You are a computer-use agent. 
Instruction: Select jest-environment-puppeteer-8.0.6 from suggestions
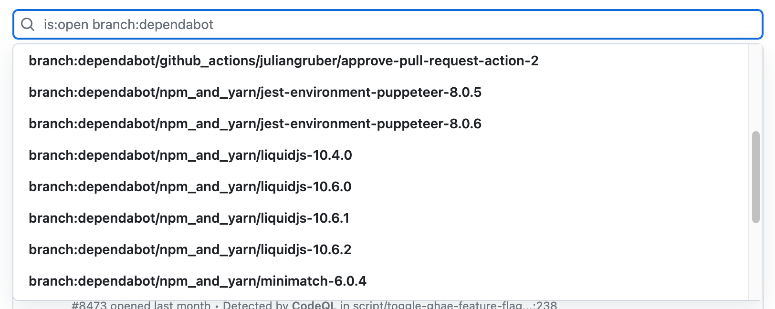tap(255, 124)
